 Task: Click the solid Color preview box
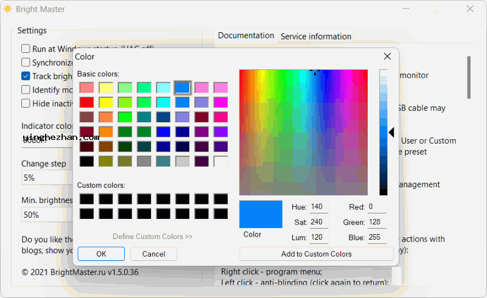tap(261, 214)
